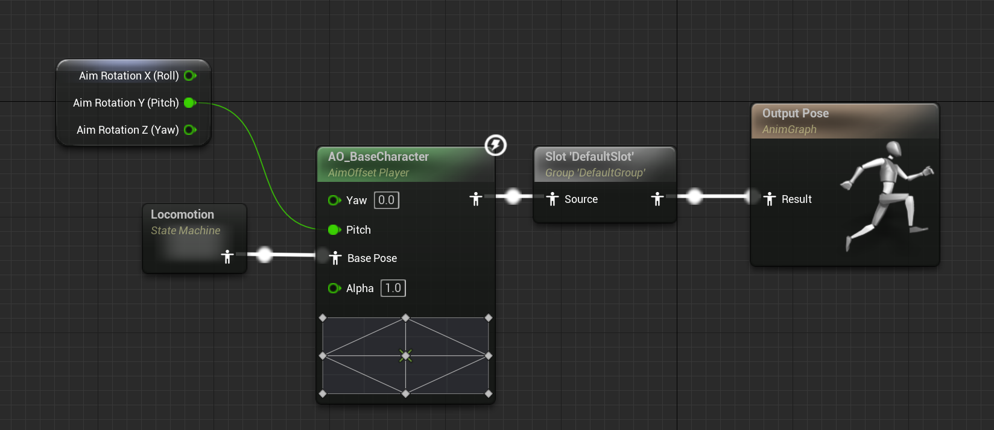Click the 'Group 'DefaultGroup'' subtitle text
This screenshot has height=430, width=994.
(x=595, y=173)
